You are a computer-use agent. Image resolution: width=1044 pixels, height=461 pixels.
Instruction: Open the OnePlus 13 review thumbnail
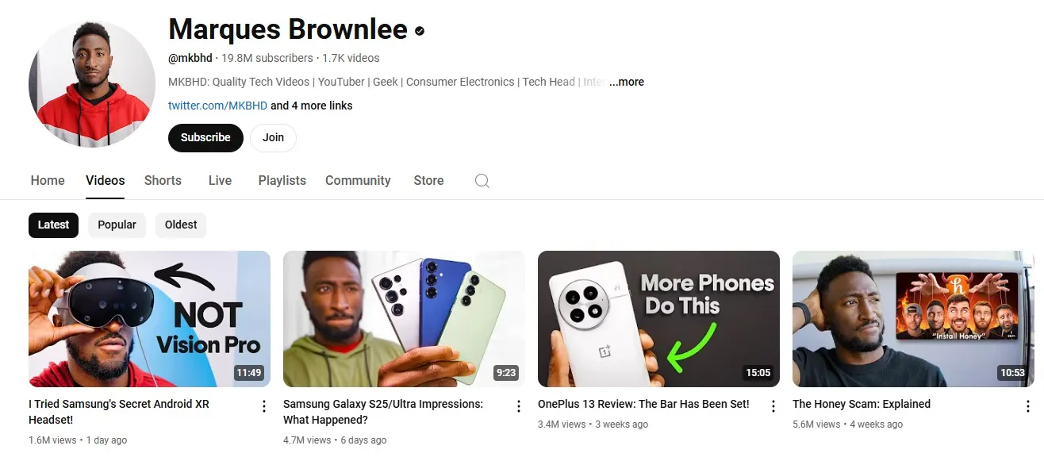point(658,319)
